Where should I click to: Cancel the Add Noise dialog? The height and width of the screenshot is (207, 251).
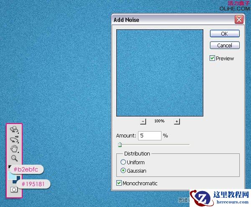[225, 45]
